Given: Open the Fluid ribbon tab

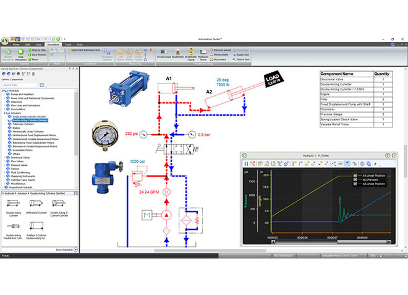Looking at the screenshot, I should click(68, 45).
